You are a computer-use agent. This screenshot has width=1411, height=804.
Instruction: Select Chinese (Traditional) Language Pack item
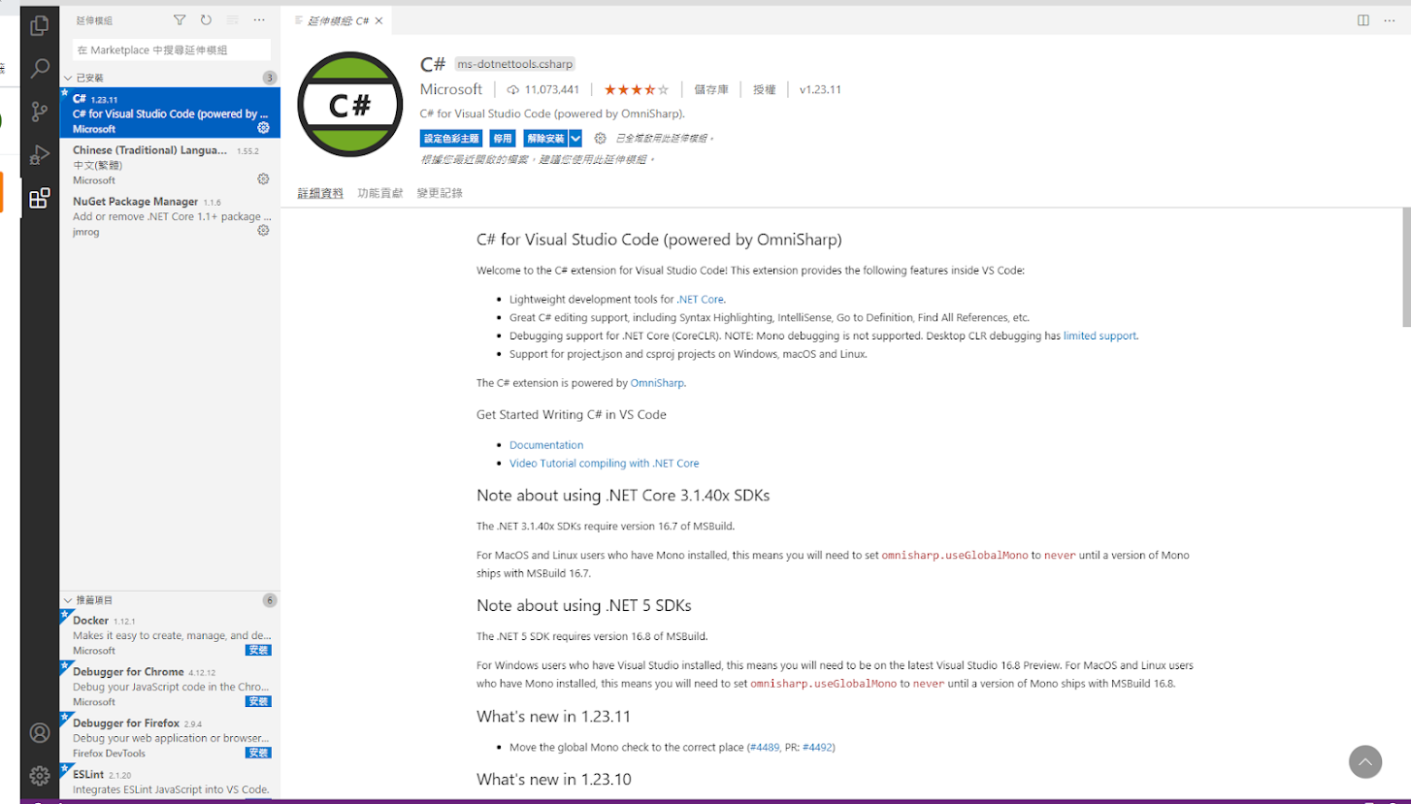[170, 164]
